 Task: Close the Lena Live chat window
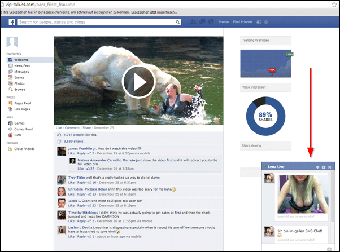pyautogui.click(x=330, y=167)
